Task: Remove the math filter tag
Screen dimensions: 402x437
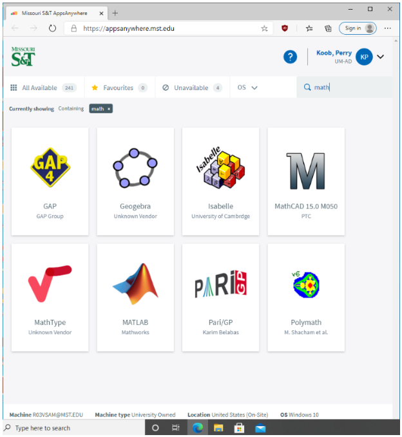Action: (x=109, y=109)
